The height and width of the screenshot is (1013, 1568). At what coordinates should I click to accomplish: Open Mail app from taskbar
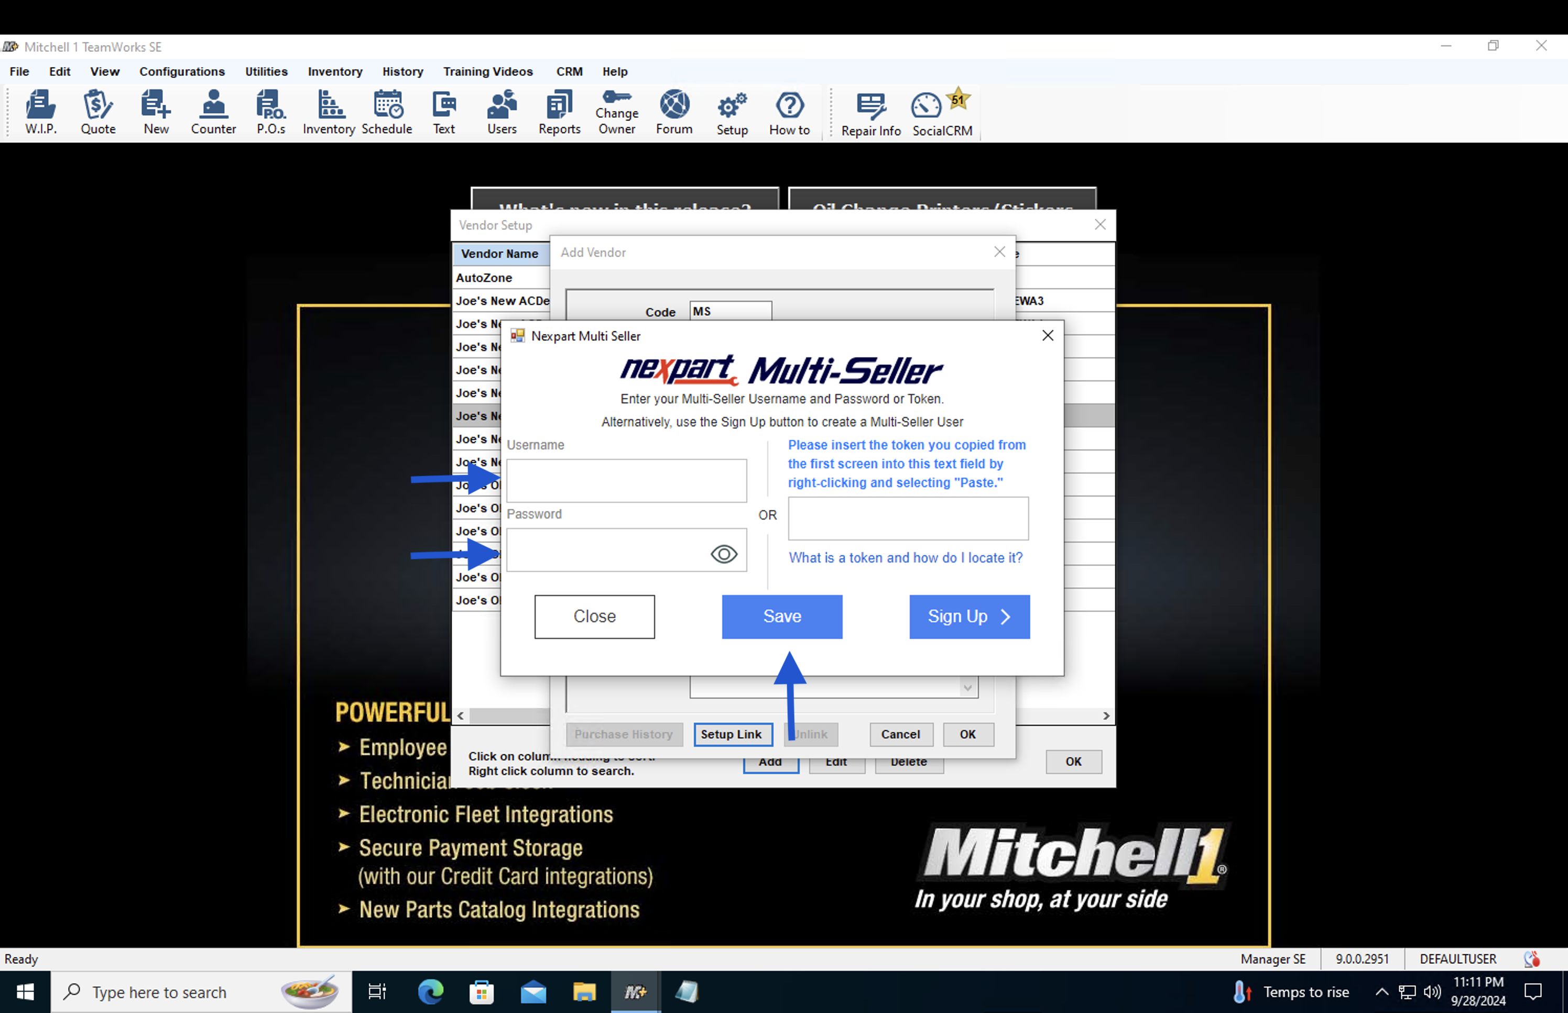[x=533, y=992]
